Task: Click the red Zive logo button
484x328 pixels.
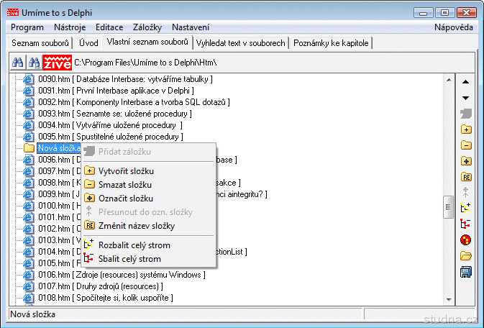Action: tap(57, 63)
